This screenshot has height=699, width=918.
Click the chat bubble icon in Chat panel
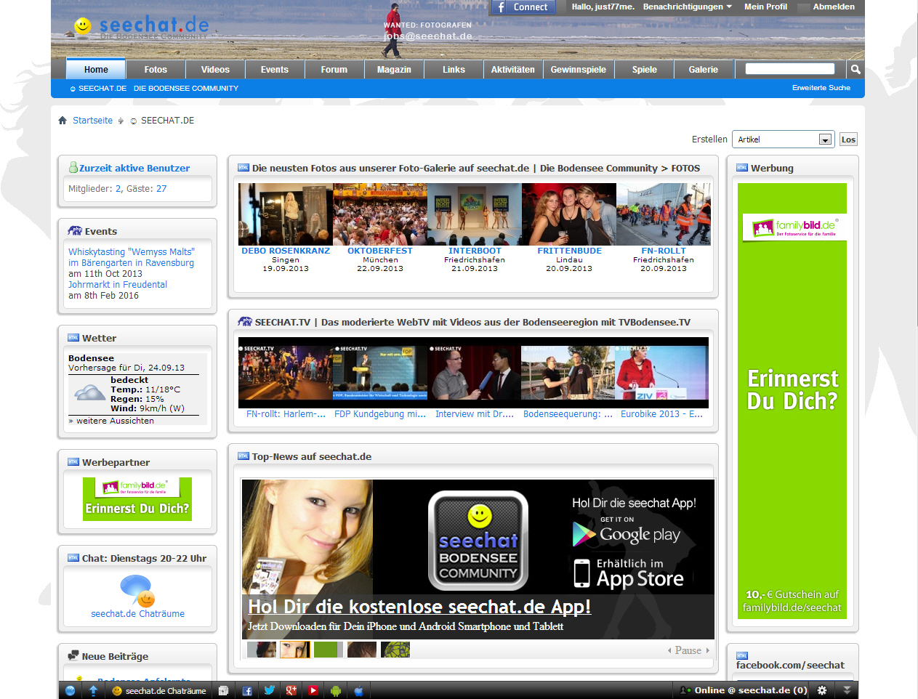137,591
